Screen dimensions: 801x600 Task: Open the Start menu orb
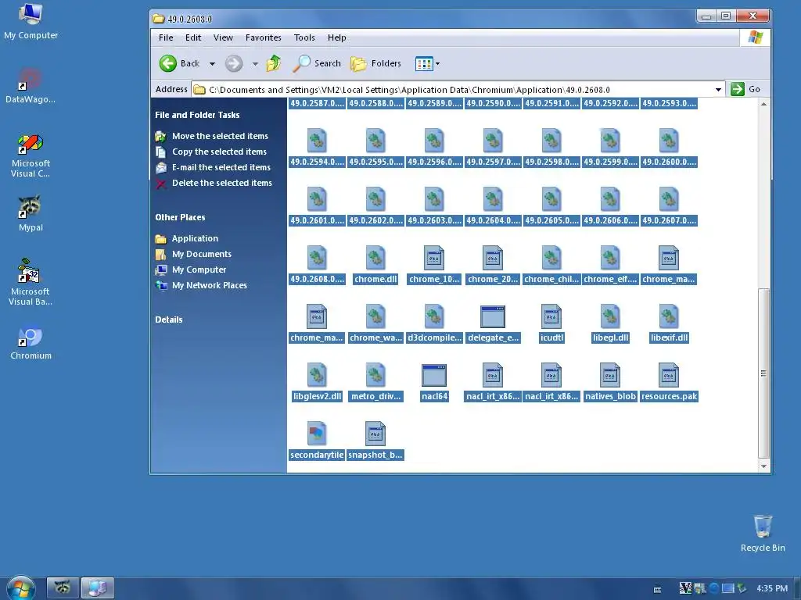point(21,589)
